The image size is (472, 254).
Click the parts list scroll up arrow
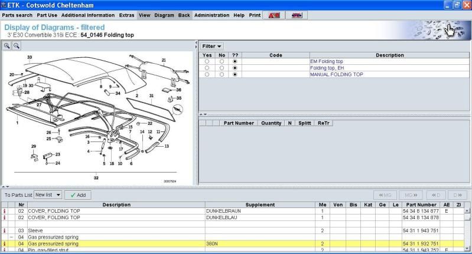(467, 211)
